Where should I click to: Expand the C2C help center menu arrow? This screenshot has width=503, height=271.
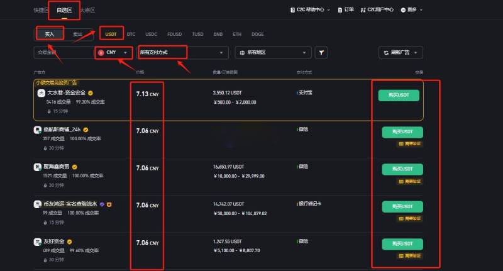coord(328,10)
